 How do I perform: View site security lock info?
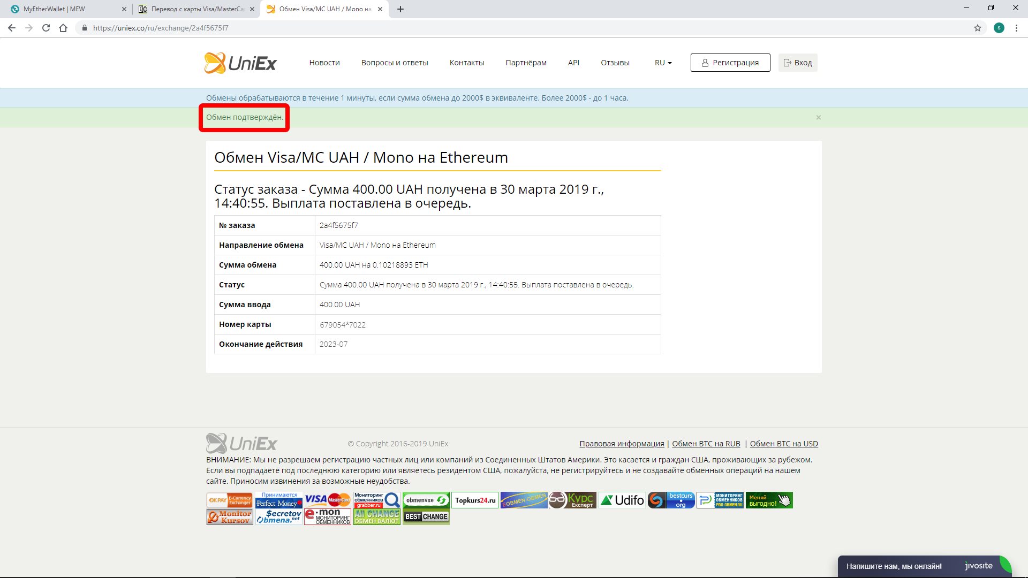[84, 28]
